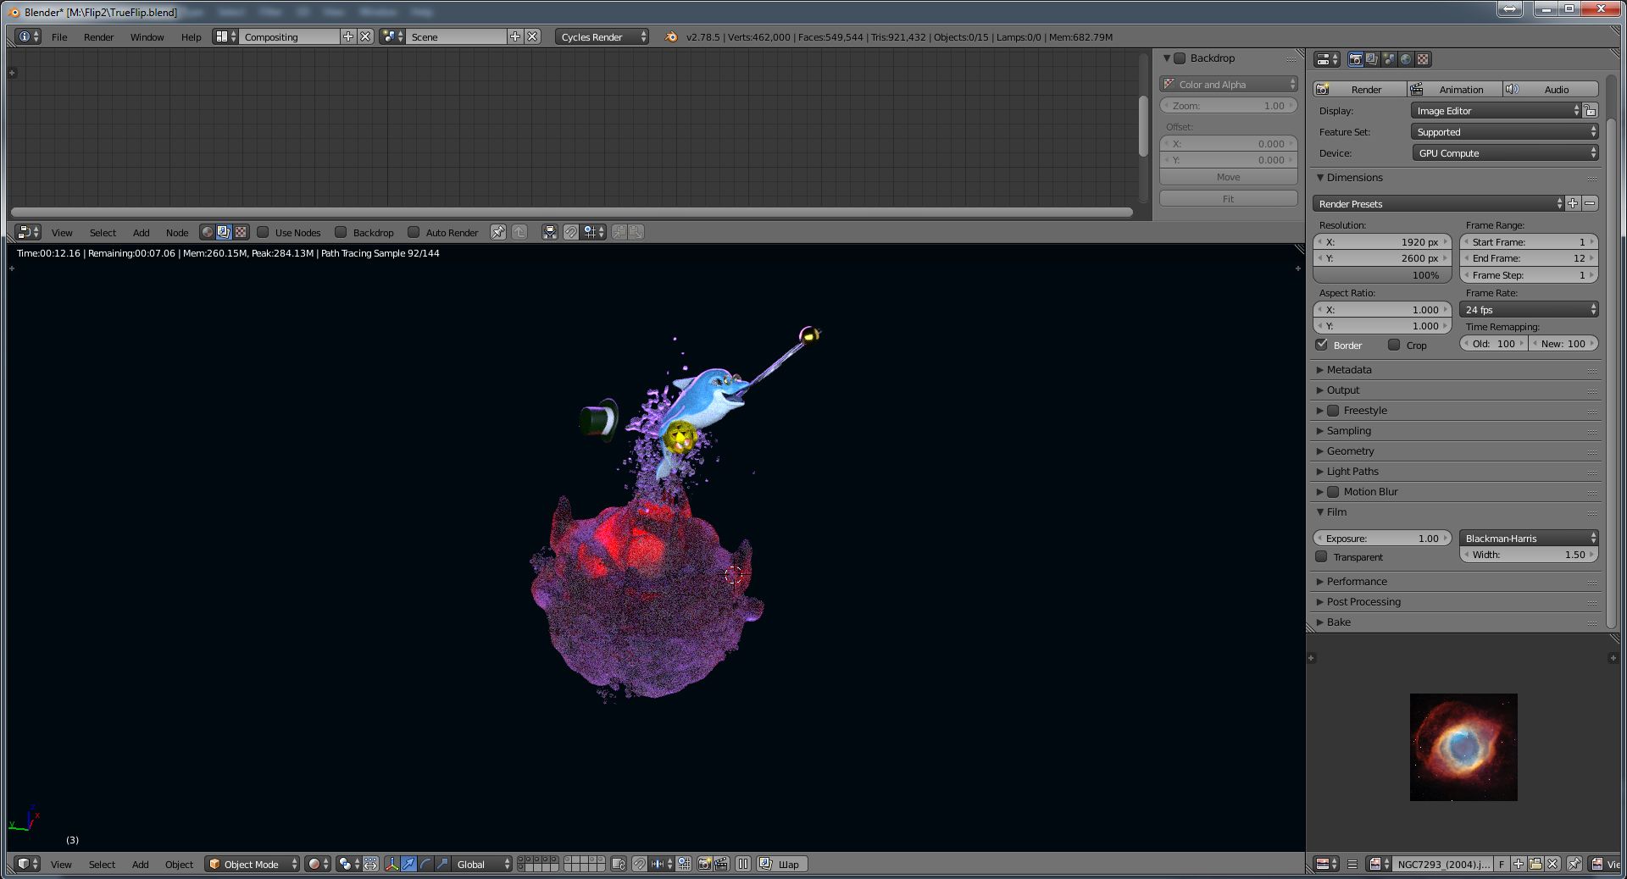Open the Cycles Render engine dropdown
Screen dimensions: 1627x879
(x=602, y=36)
